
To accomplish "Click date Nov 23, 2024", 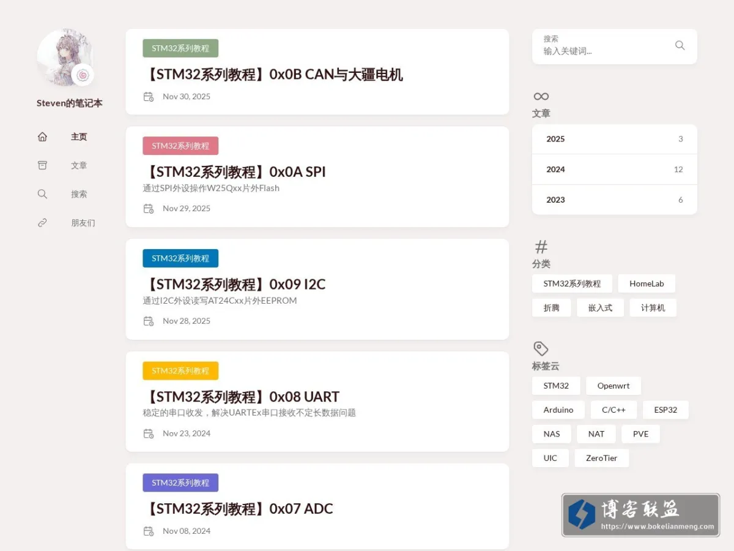I will (187, 433).
